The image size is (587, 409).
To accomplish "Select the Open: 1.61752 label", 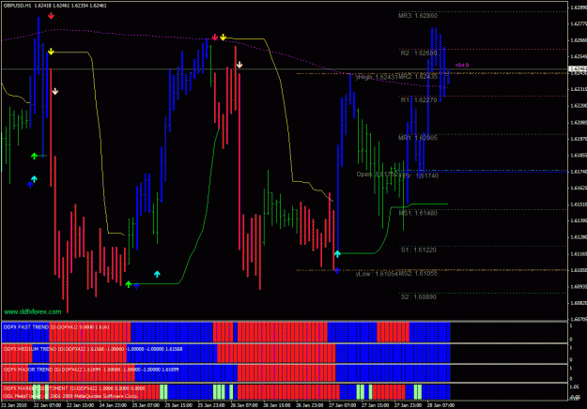I will [x=377, y=174].
